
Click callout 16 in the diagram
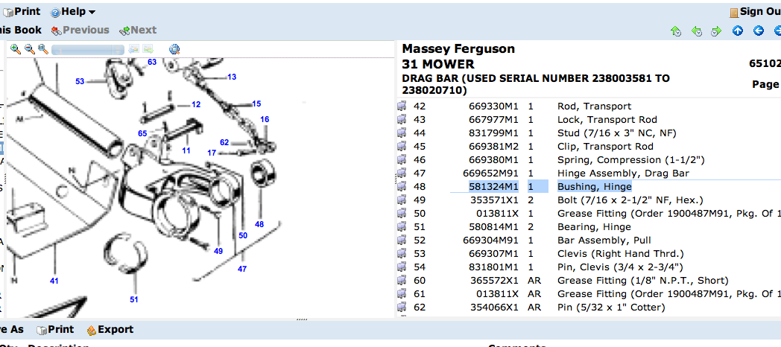point(265,119)
